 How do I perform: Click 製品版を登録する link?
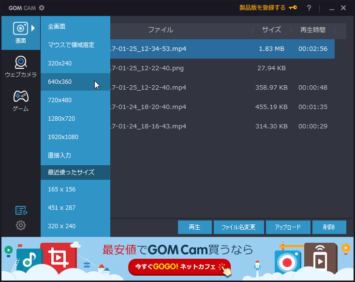click(263, 8)
